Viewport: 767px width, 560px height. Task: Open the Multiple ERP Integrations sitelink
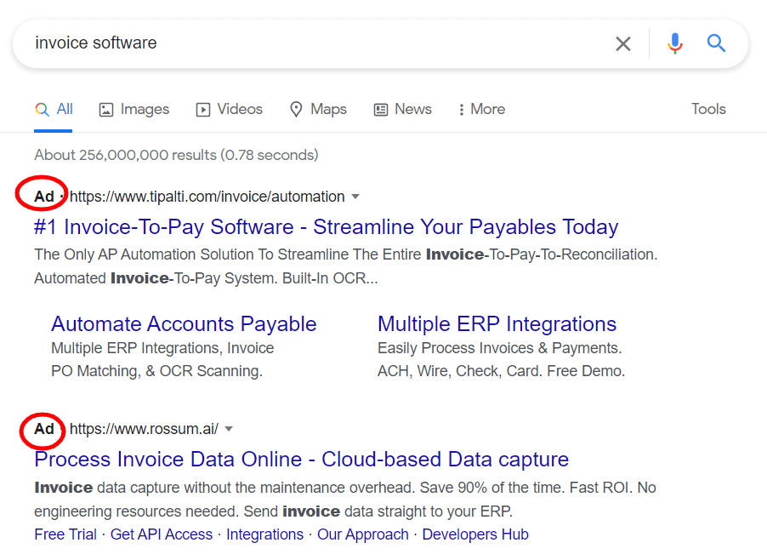click(x=497, y=324)
